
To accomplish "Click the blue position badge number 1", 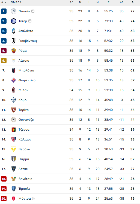I will tap(4, 11).
